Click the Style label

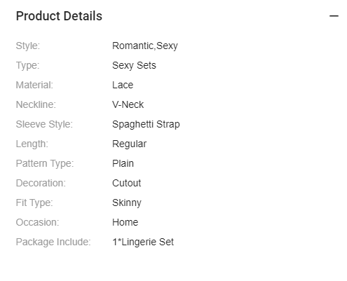coord(28,46)
